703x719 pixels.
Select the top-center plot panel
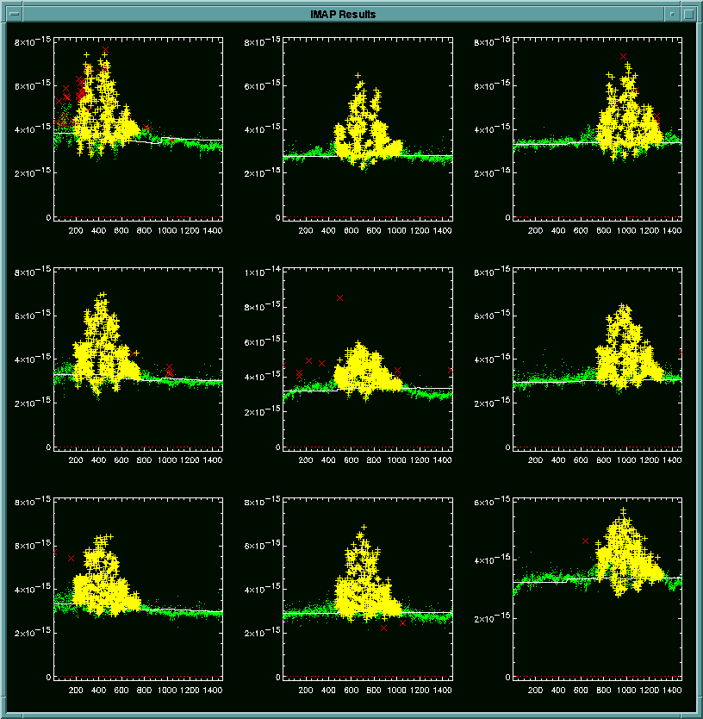367,129
